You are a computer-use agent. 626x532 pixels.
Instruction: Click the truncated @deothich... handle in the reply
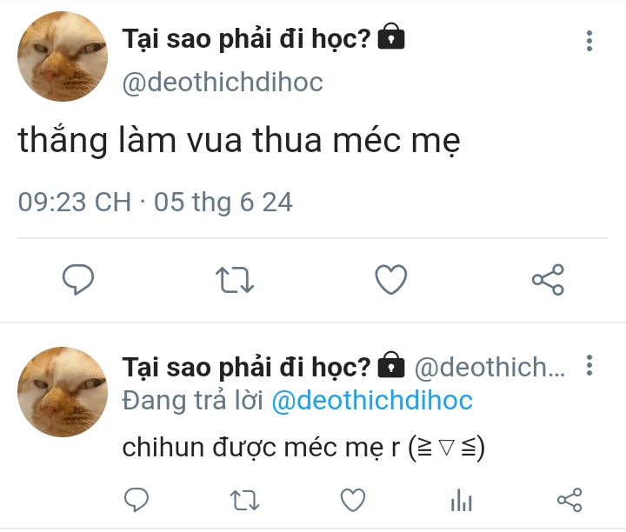click(489, 367)
